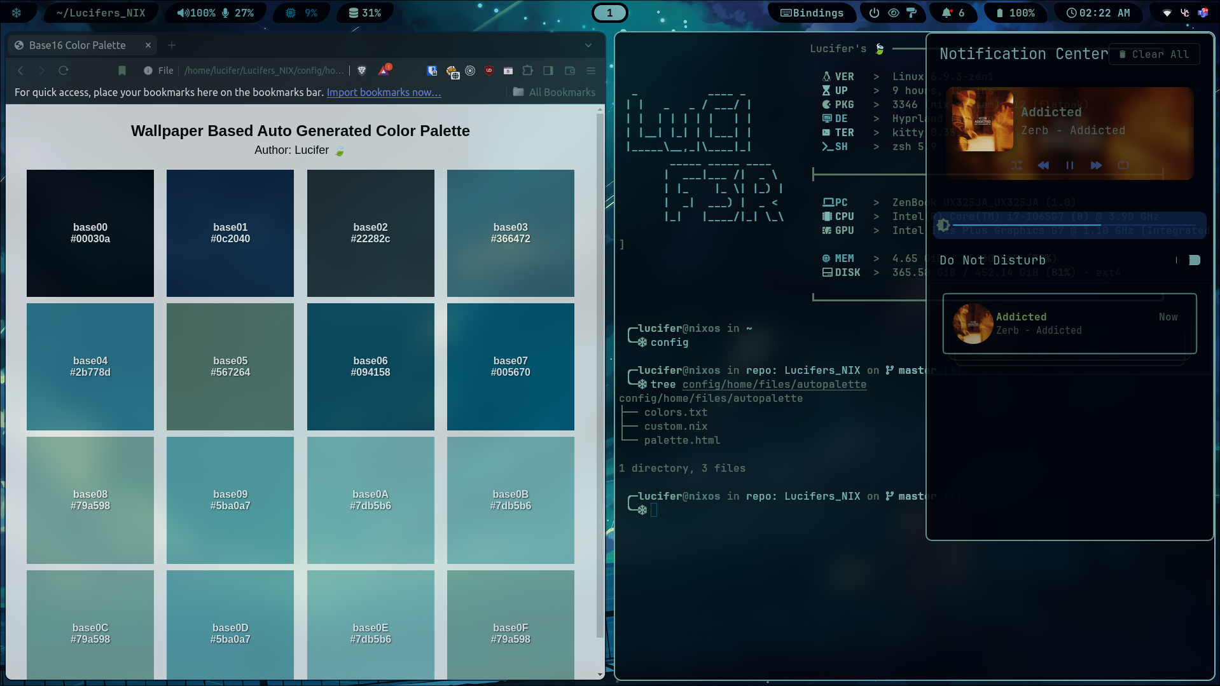
Task: Click the bookmark page icon
Action: point(122,71)
